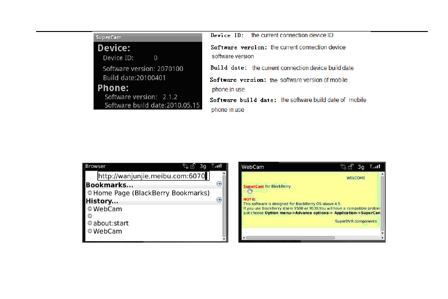Screen dimensions: 448x299
Task: Click the URL field with wanjunjie.meibu.com:6070
Action: pos(153,176)
